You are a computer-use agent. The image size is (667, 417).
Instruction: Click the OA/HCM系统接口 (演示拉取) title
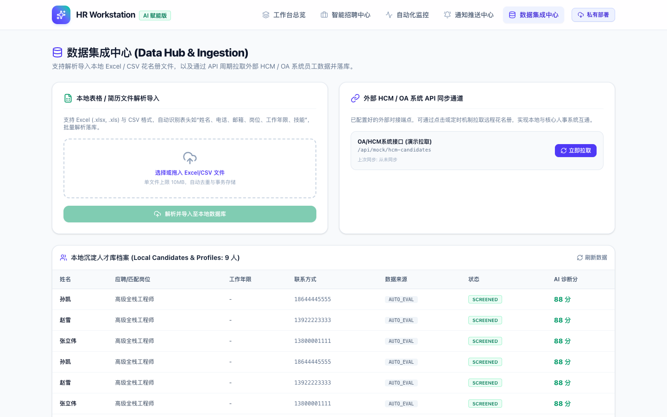[x=395, y=142]
